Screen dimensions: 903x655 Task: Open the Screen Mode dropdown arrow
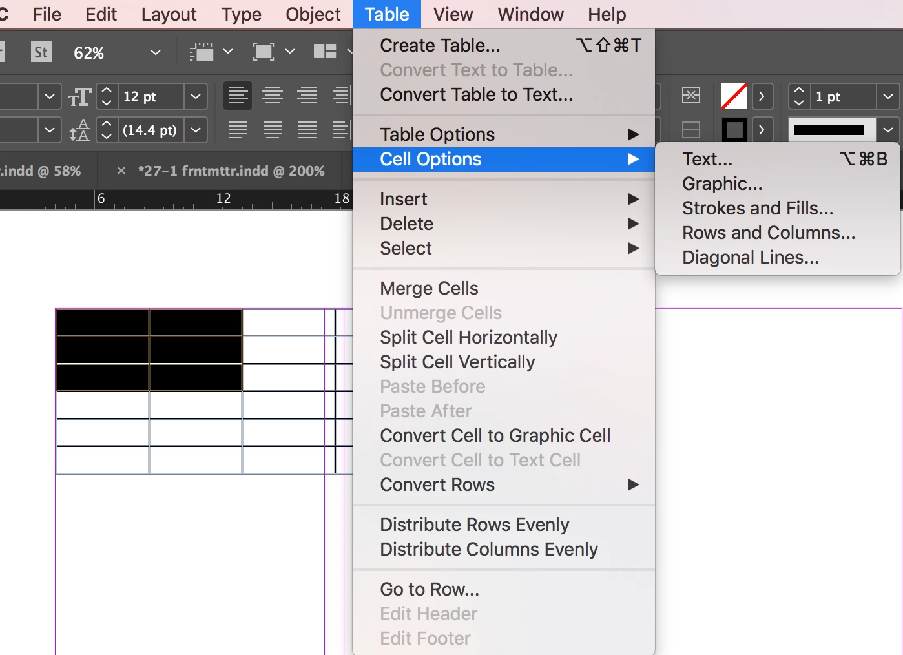coord(290,51)
